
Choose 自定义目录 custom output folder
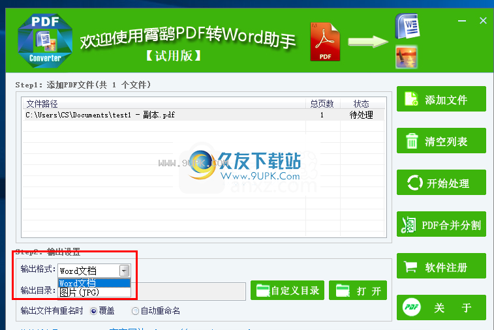[287, 290]
